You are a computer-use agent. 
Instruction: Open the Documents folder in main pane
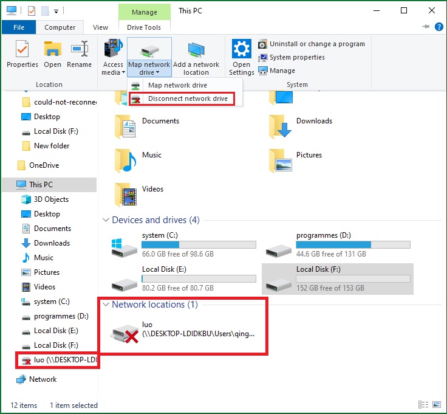tap(148, 126)
